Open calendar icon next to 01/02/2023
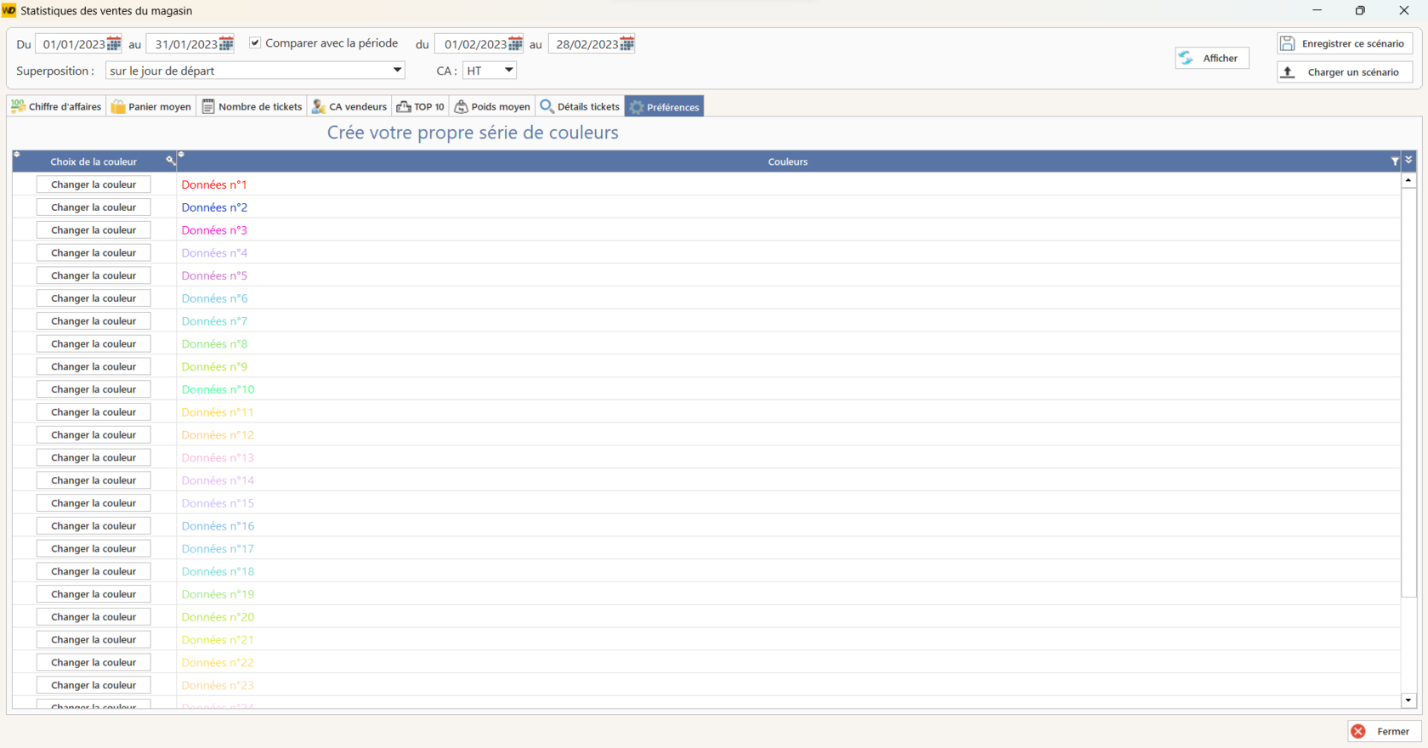The width and height of the screenshot is (1428, 748). pos(515,44)
